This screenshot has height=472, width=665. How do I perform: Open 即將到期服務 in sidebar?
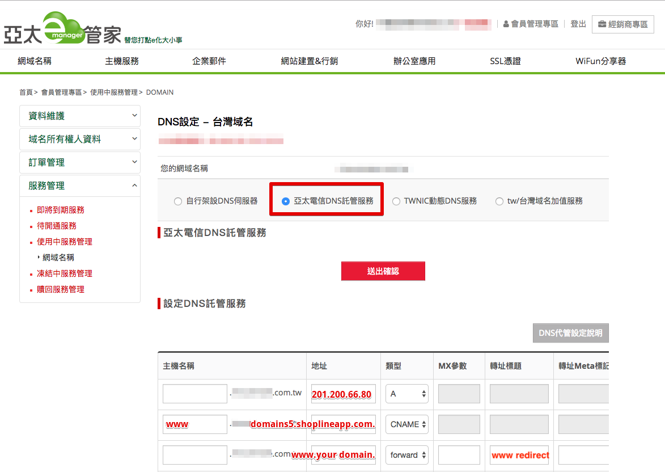(61, 210)
